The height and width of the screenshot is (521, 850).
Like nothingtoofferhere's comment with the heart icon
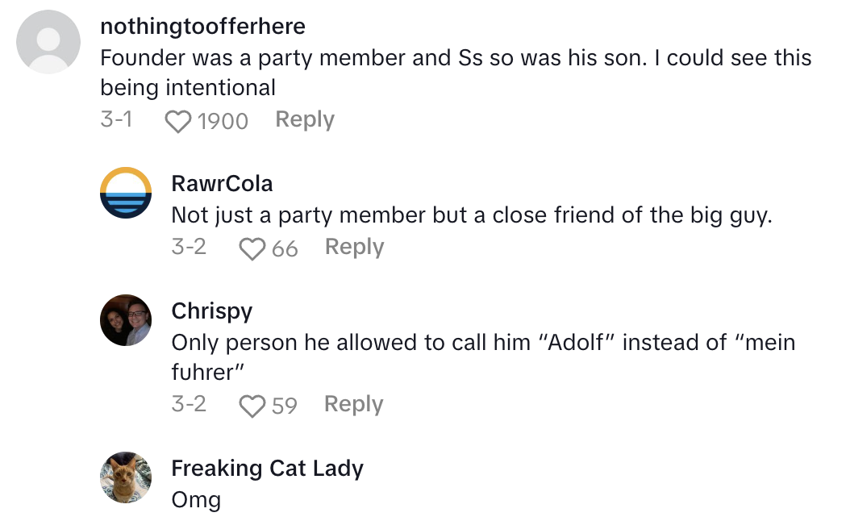click(x=177, y=121)
